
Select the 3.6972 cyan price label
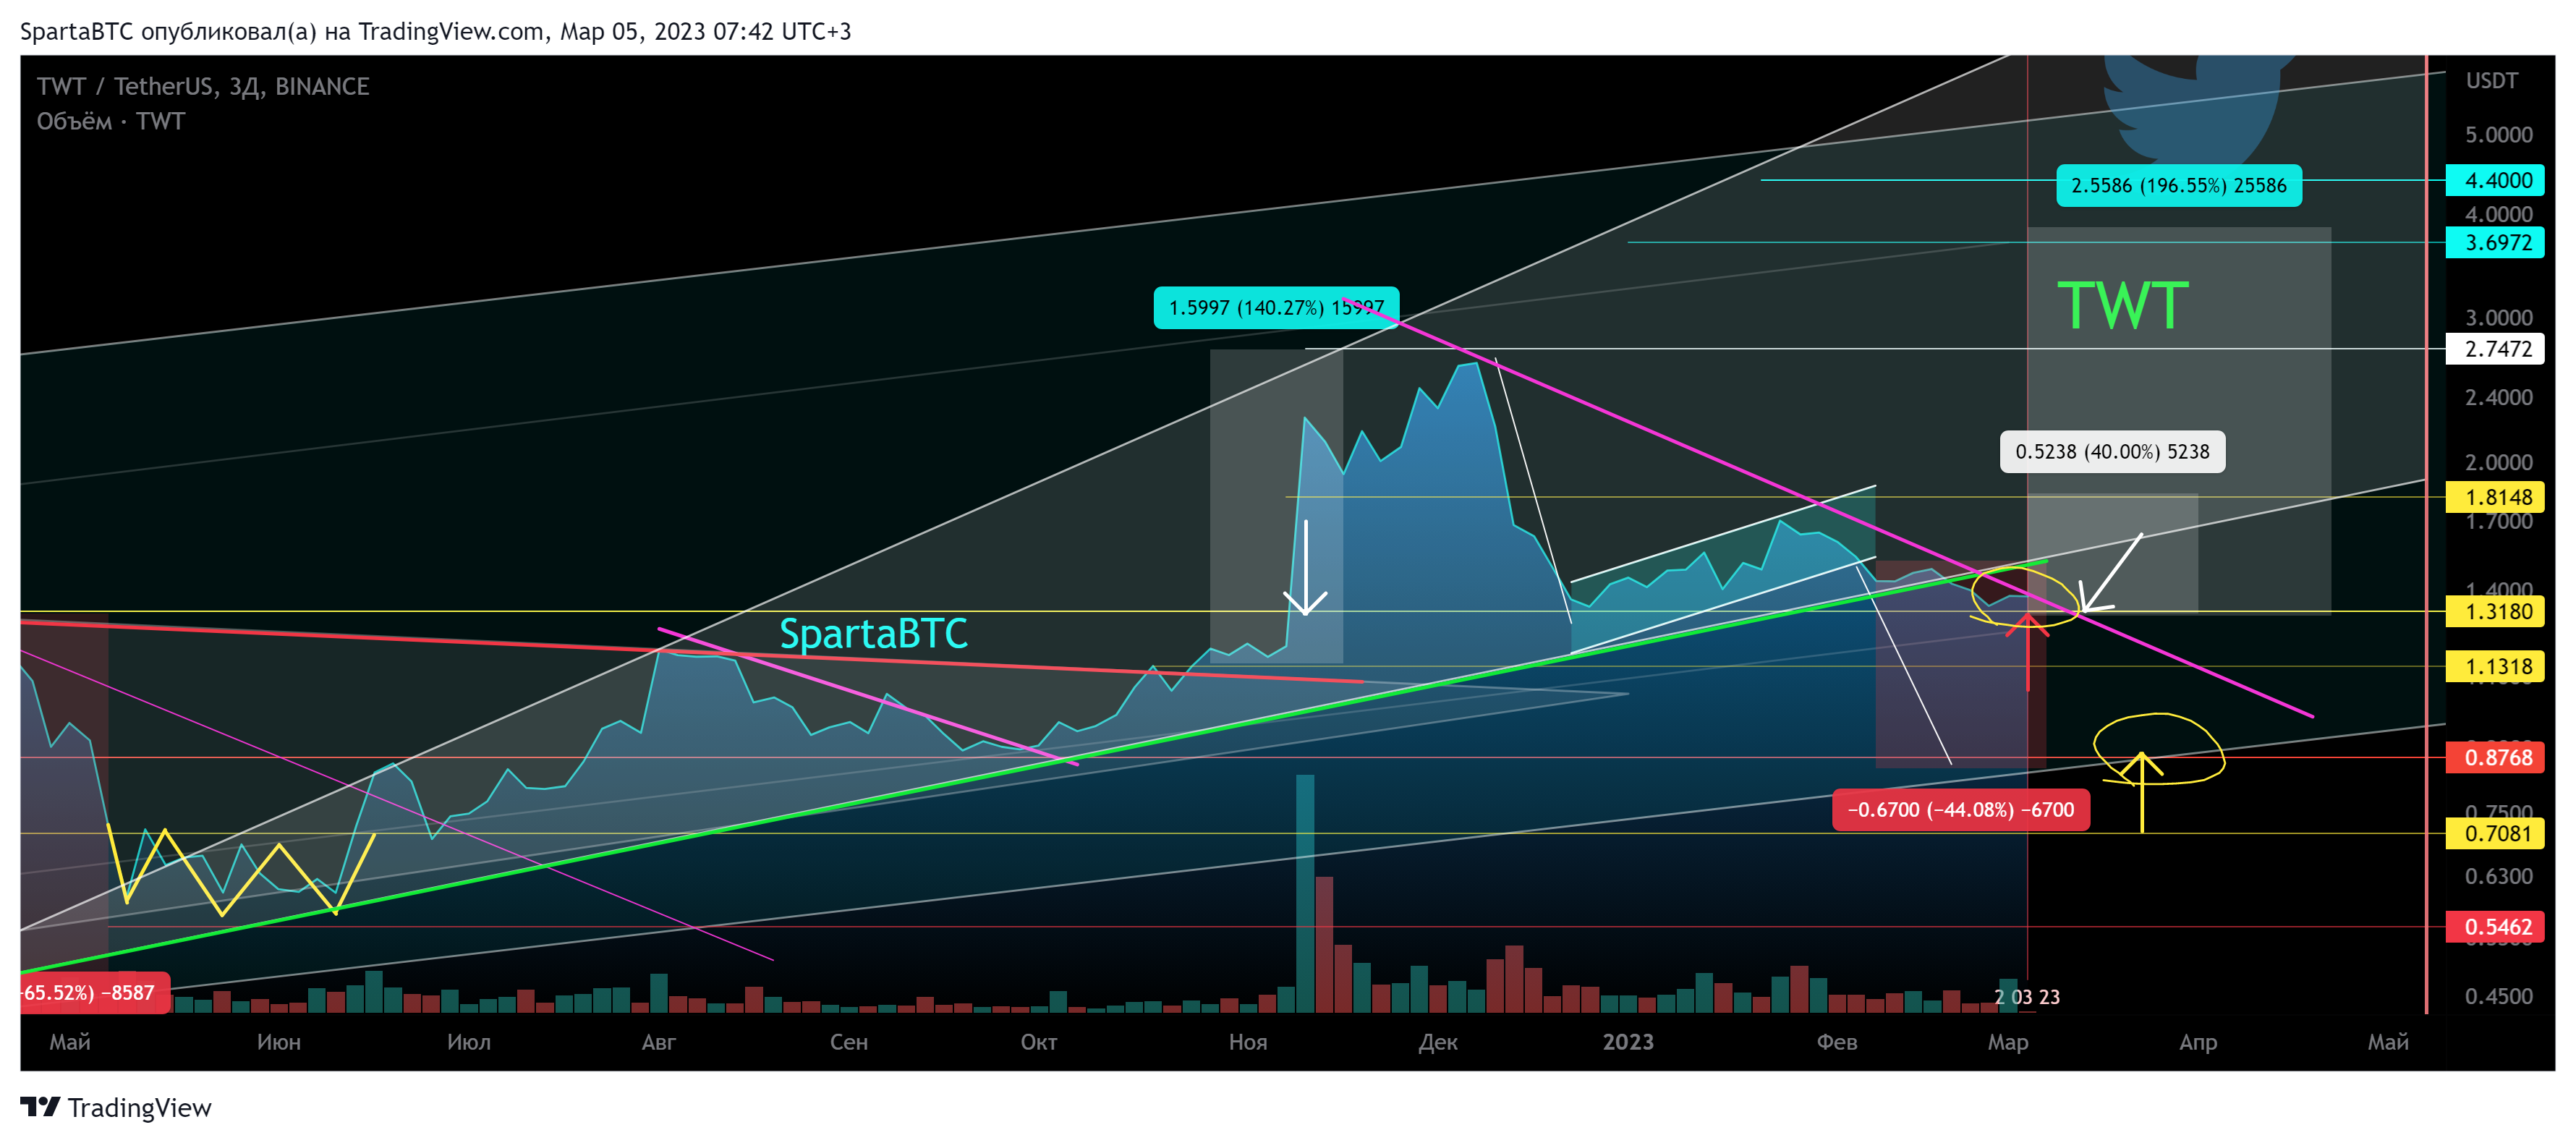point(2495,242)
